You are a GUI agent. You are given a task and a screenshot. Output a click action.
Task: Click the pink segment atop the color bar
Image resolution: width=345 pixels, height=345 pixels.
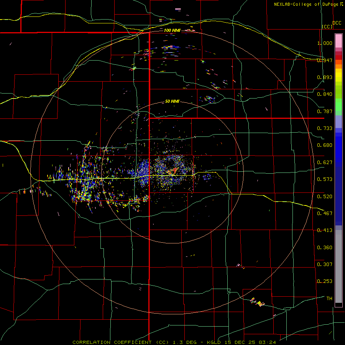pyautogui.click(x=338, y=41)
